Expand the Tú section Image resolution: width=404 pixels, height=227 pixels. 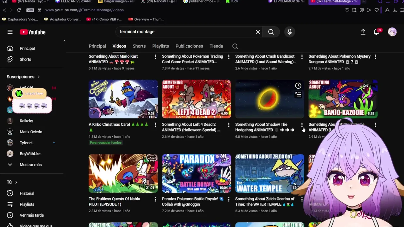pos(12,182)
